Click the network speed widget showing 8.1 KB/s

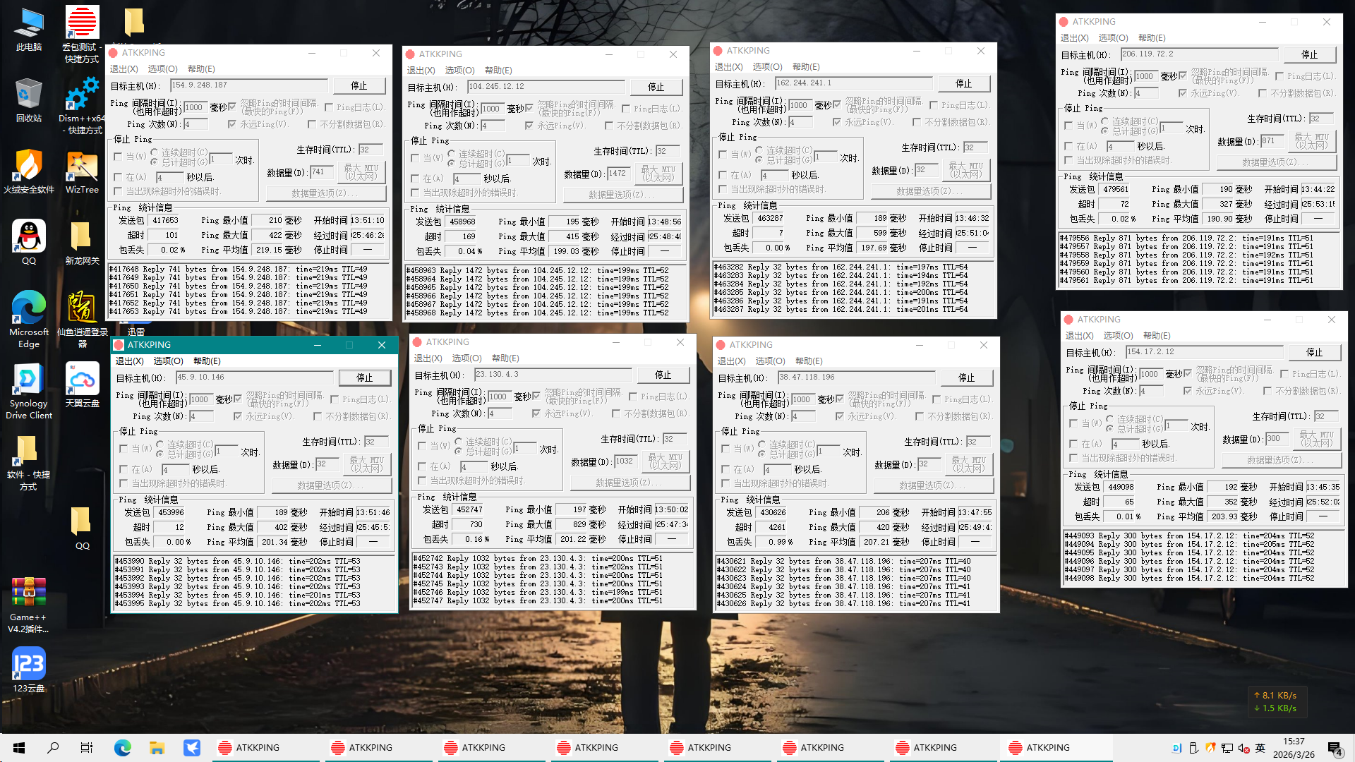pyautogui.click(x=1278, y=701)
